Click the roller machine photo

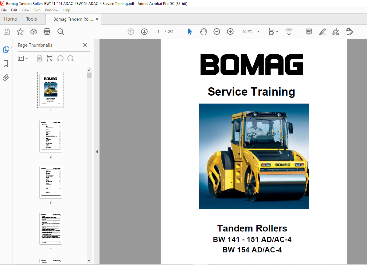tap(254, 156)
